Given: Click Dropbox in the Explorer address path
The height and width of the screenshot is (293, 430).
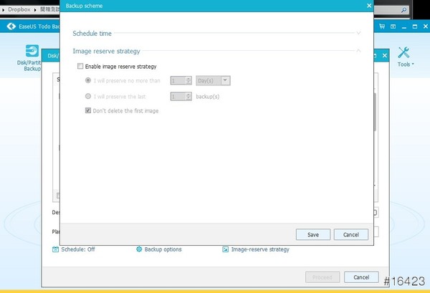Looking at the screenshot, I should pyautogui.click(x=19, y=9).
